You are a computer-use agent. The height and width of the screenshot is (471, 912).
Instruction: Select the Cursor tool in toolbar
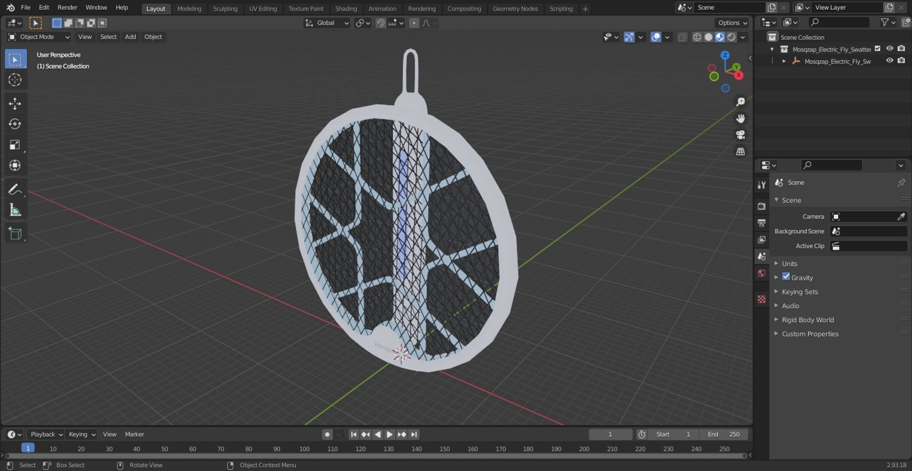click(x=15, y=80)
